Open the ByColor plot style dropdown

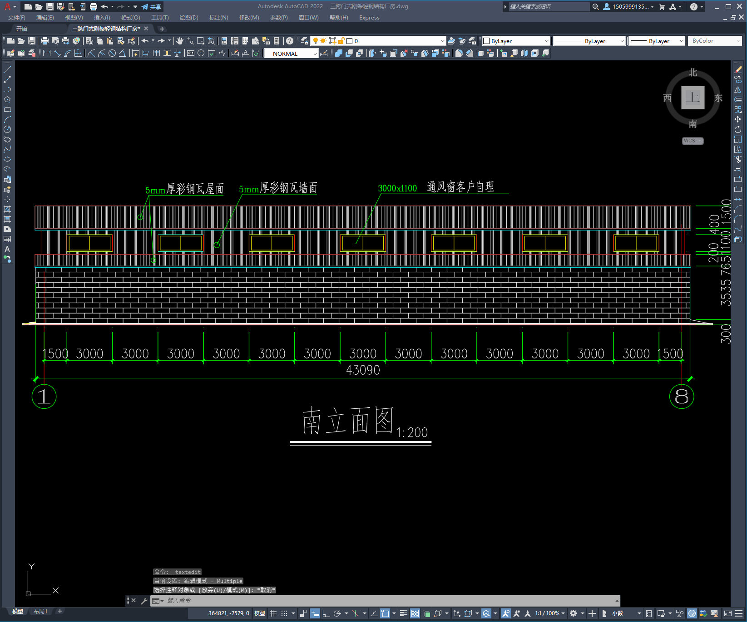[715, 41]
